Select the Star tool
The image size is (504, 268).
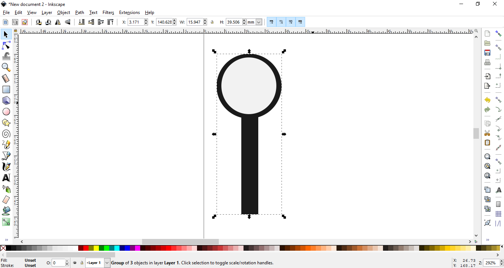point(6,123)
